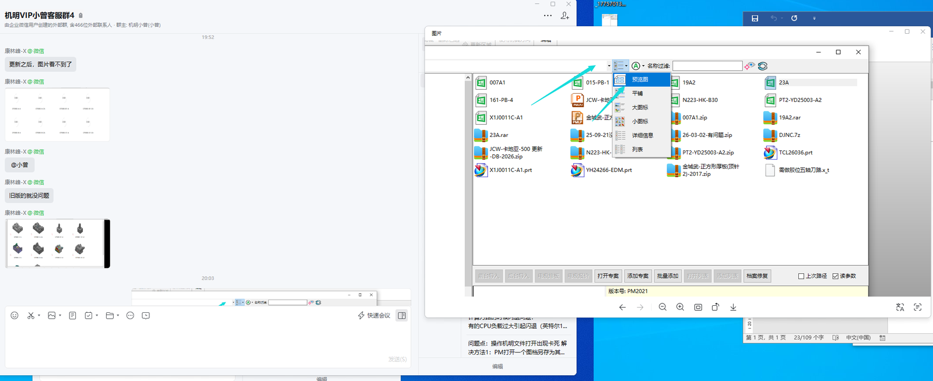Click the extract text icon in viewer
The width and height of the screenshot is (933, 381).
tap(917, 307)
